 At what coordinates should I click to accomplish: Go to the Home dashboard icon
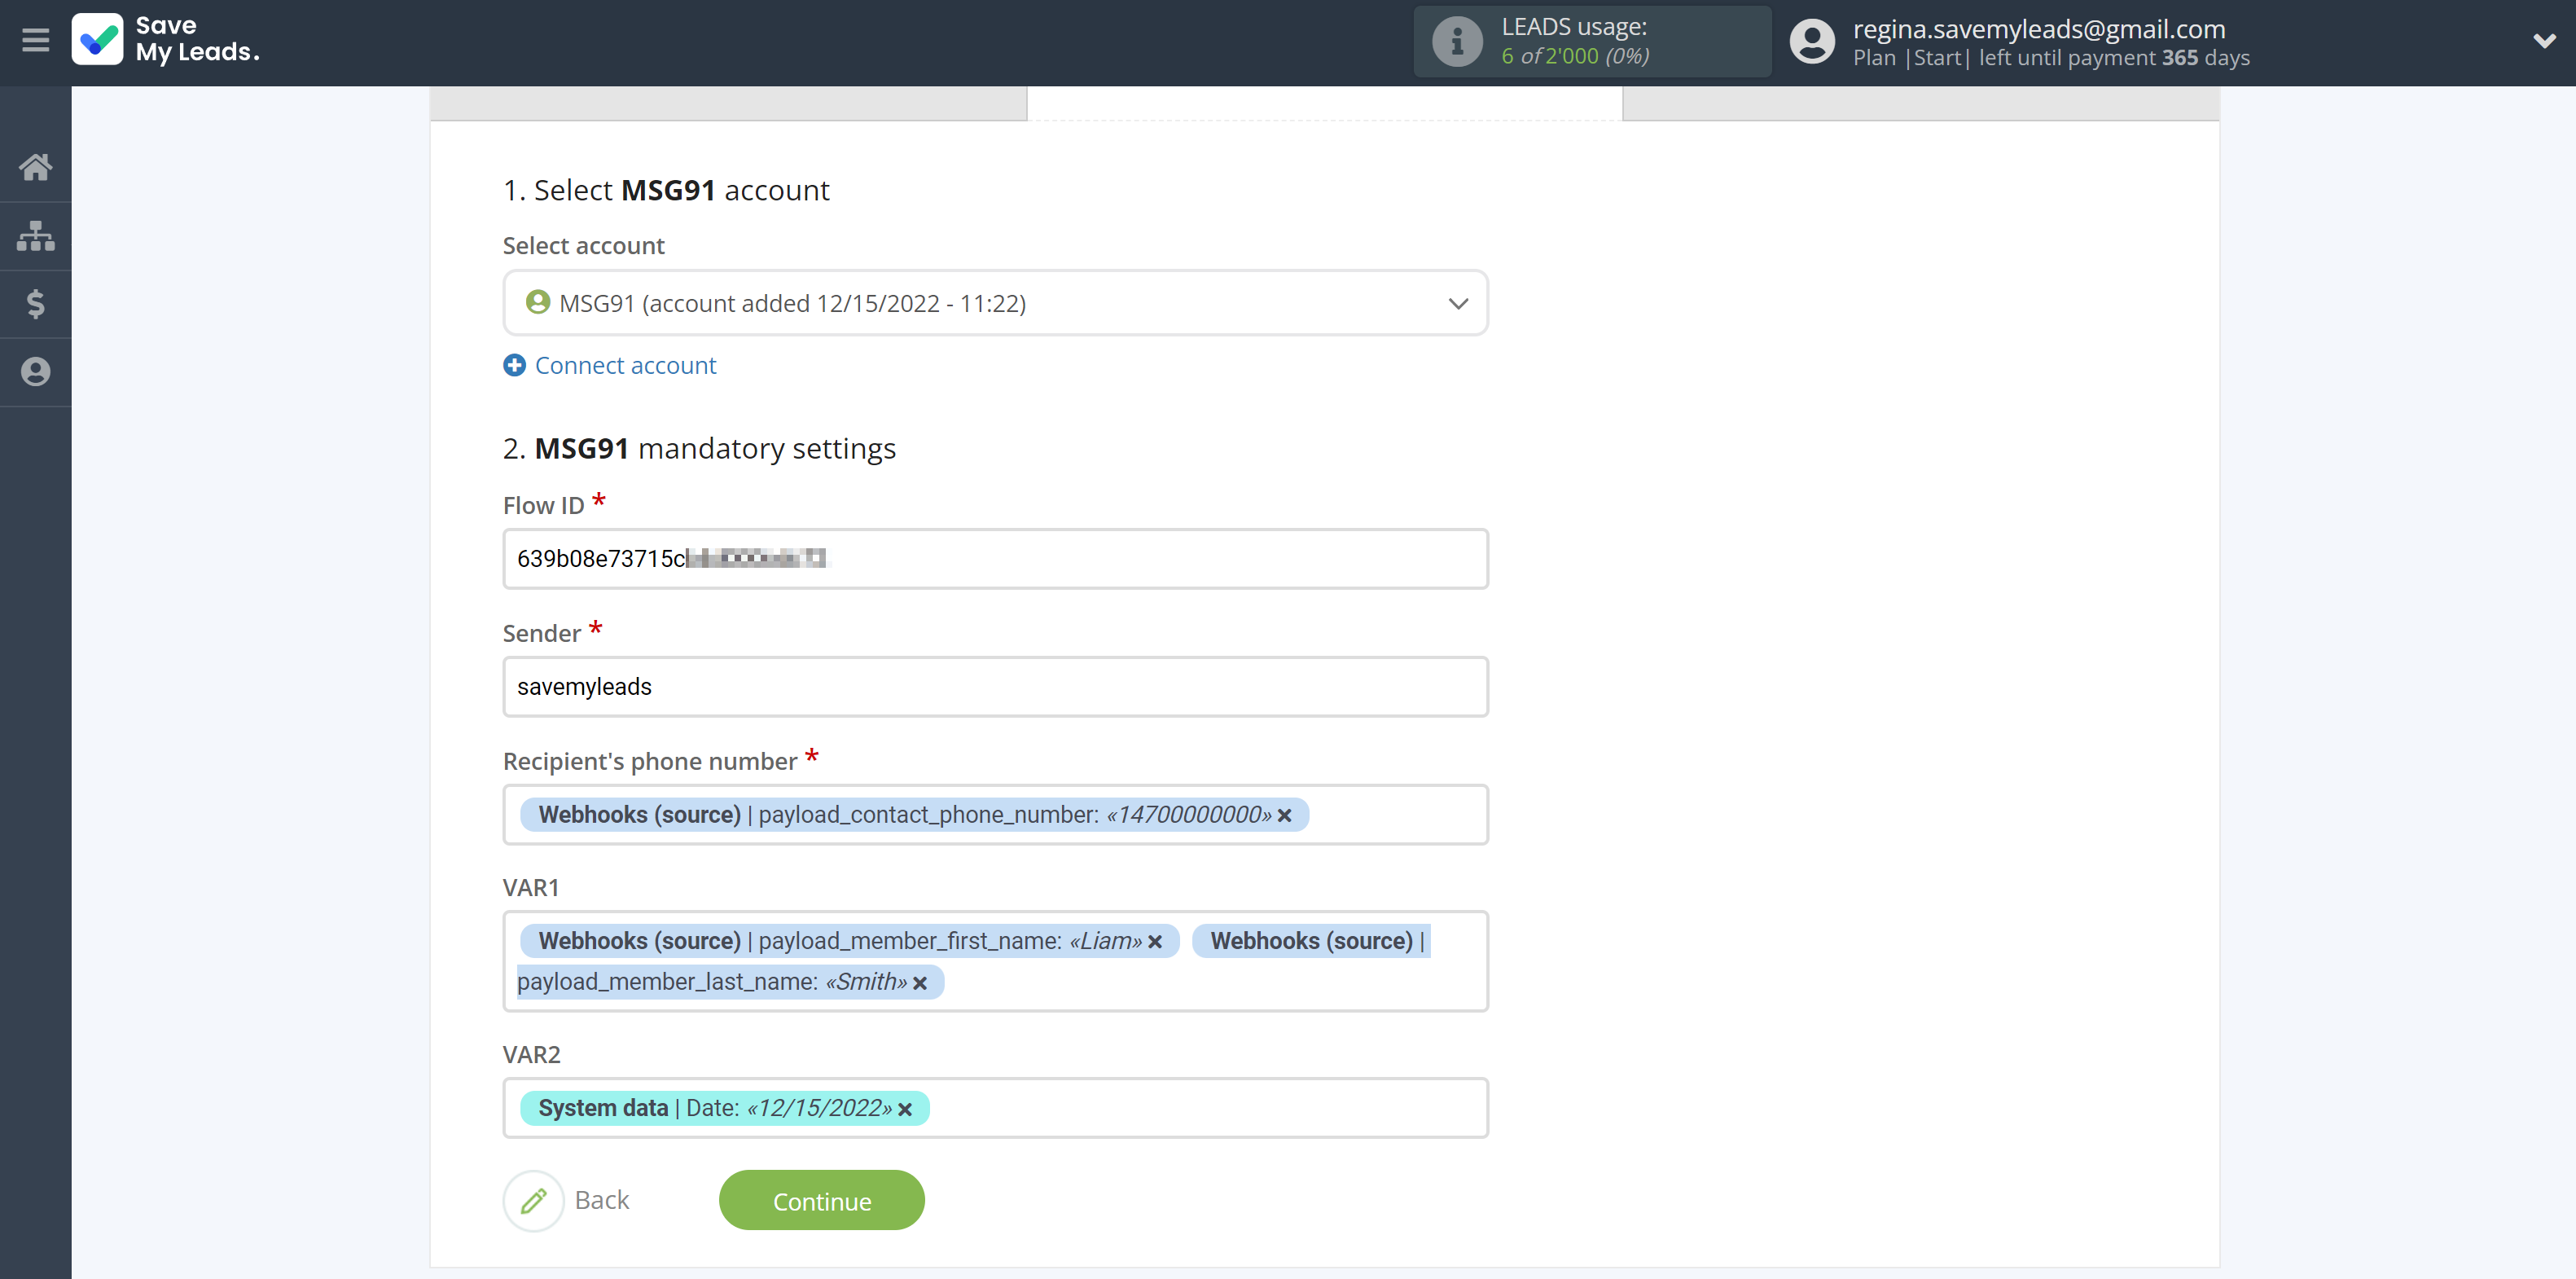(x=35, y=167)
